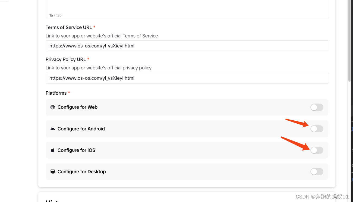Toggle the Configure for iOS switch

click(317, 150)
